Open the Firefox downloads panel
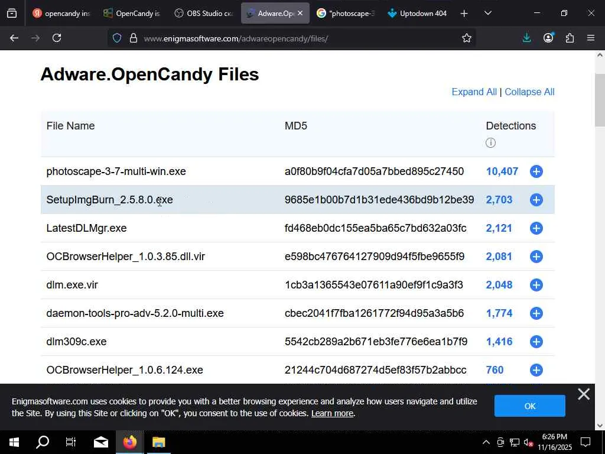Viewport: 605px width, 454px height. pyautogui.click(x=526, y=38)
